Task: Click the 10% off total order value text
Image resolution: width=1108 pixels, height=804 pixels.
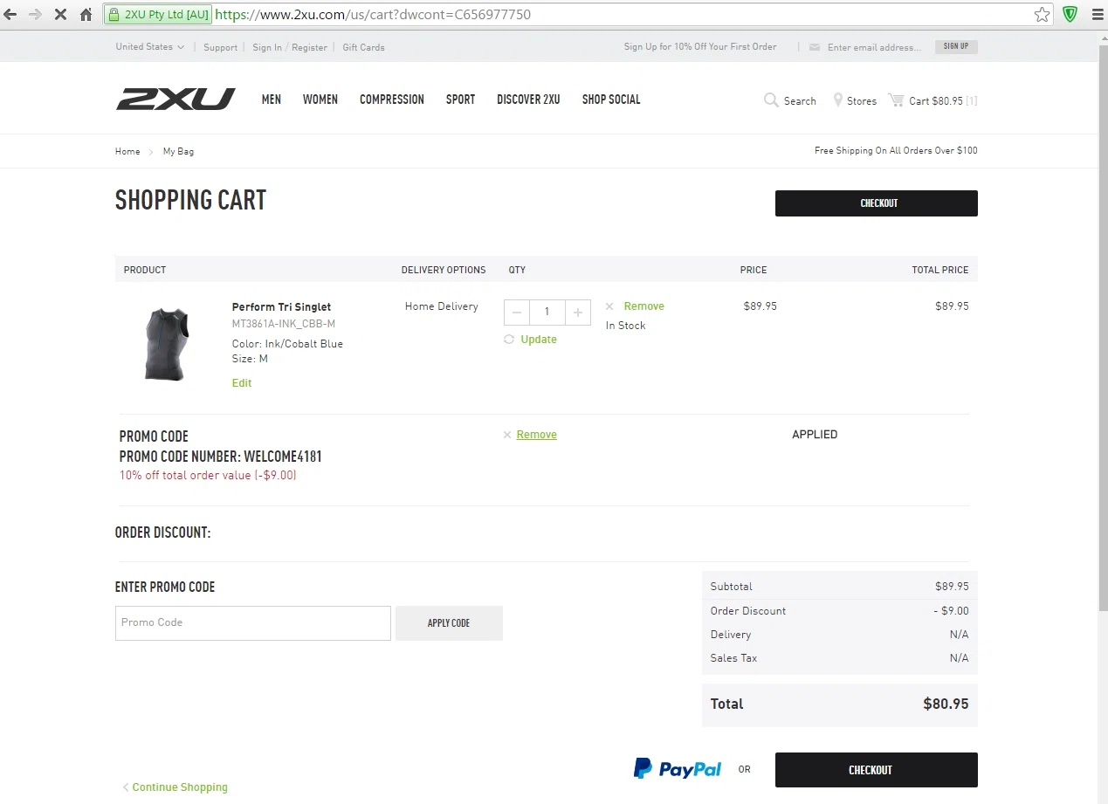Action: coord(208,476)
